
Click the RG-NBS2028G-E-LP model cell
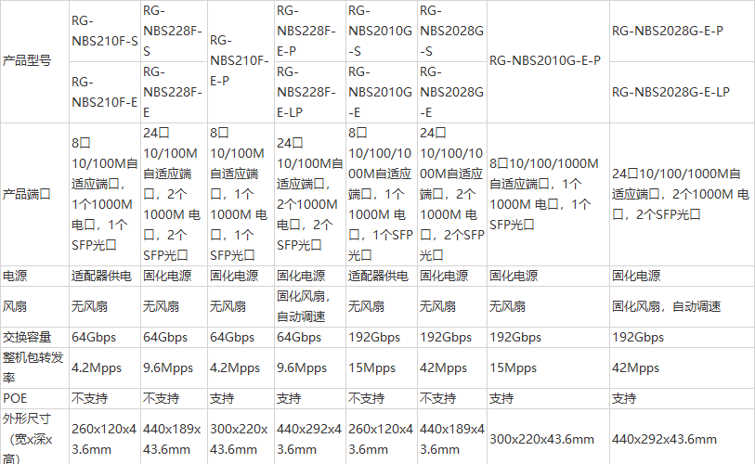[x=670, y=92]
